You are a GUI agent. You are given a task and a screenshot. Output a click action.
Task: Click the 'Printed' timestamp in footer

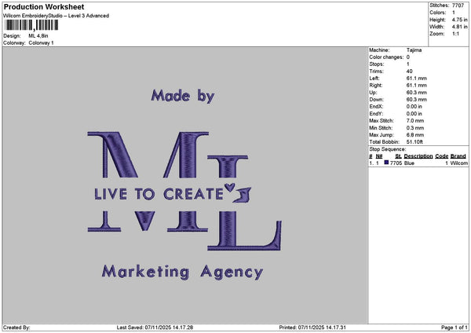tap(312, 328)
